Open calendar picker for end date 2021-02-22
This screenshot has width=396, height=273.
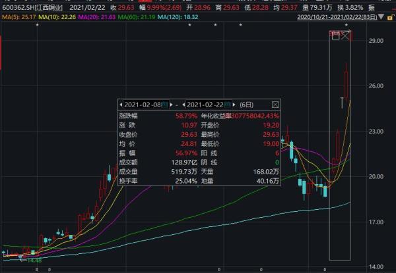pyautogui.click(x=228, y=105)
